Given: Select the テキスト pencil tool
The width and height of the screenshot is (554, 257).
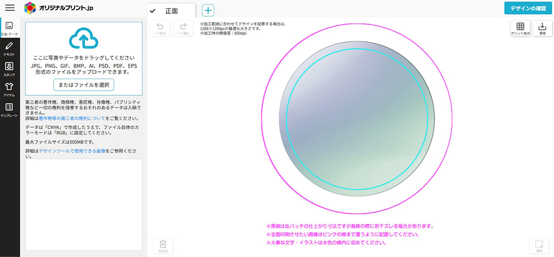Looking at the screenshot, I should 9,48.
